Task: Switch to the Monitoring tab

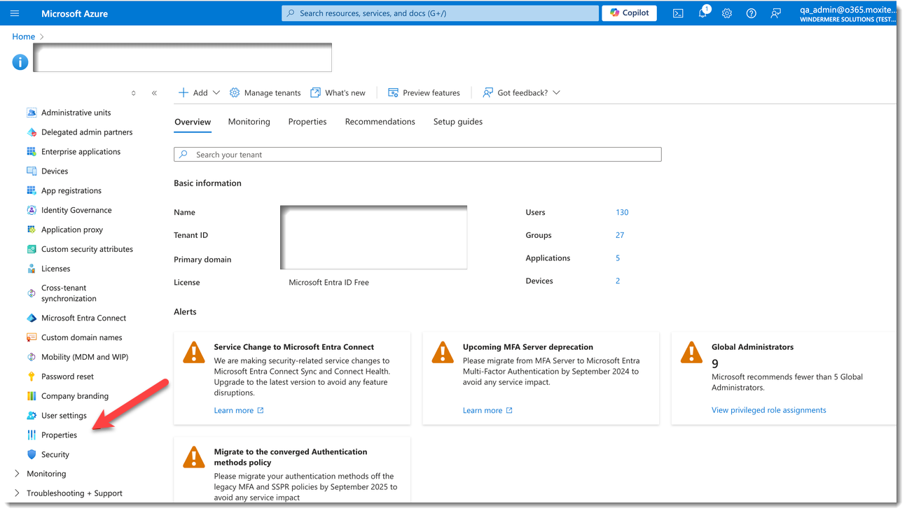Action: point(249,122)
